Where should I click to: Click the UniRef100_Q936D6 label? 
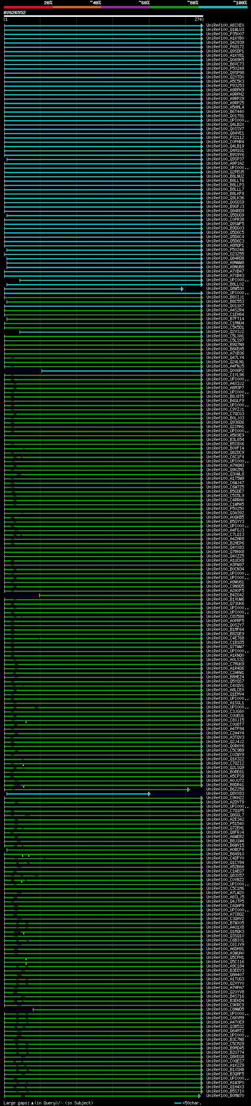click(x=225, y=423)
